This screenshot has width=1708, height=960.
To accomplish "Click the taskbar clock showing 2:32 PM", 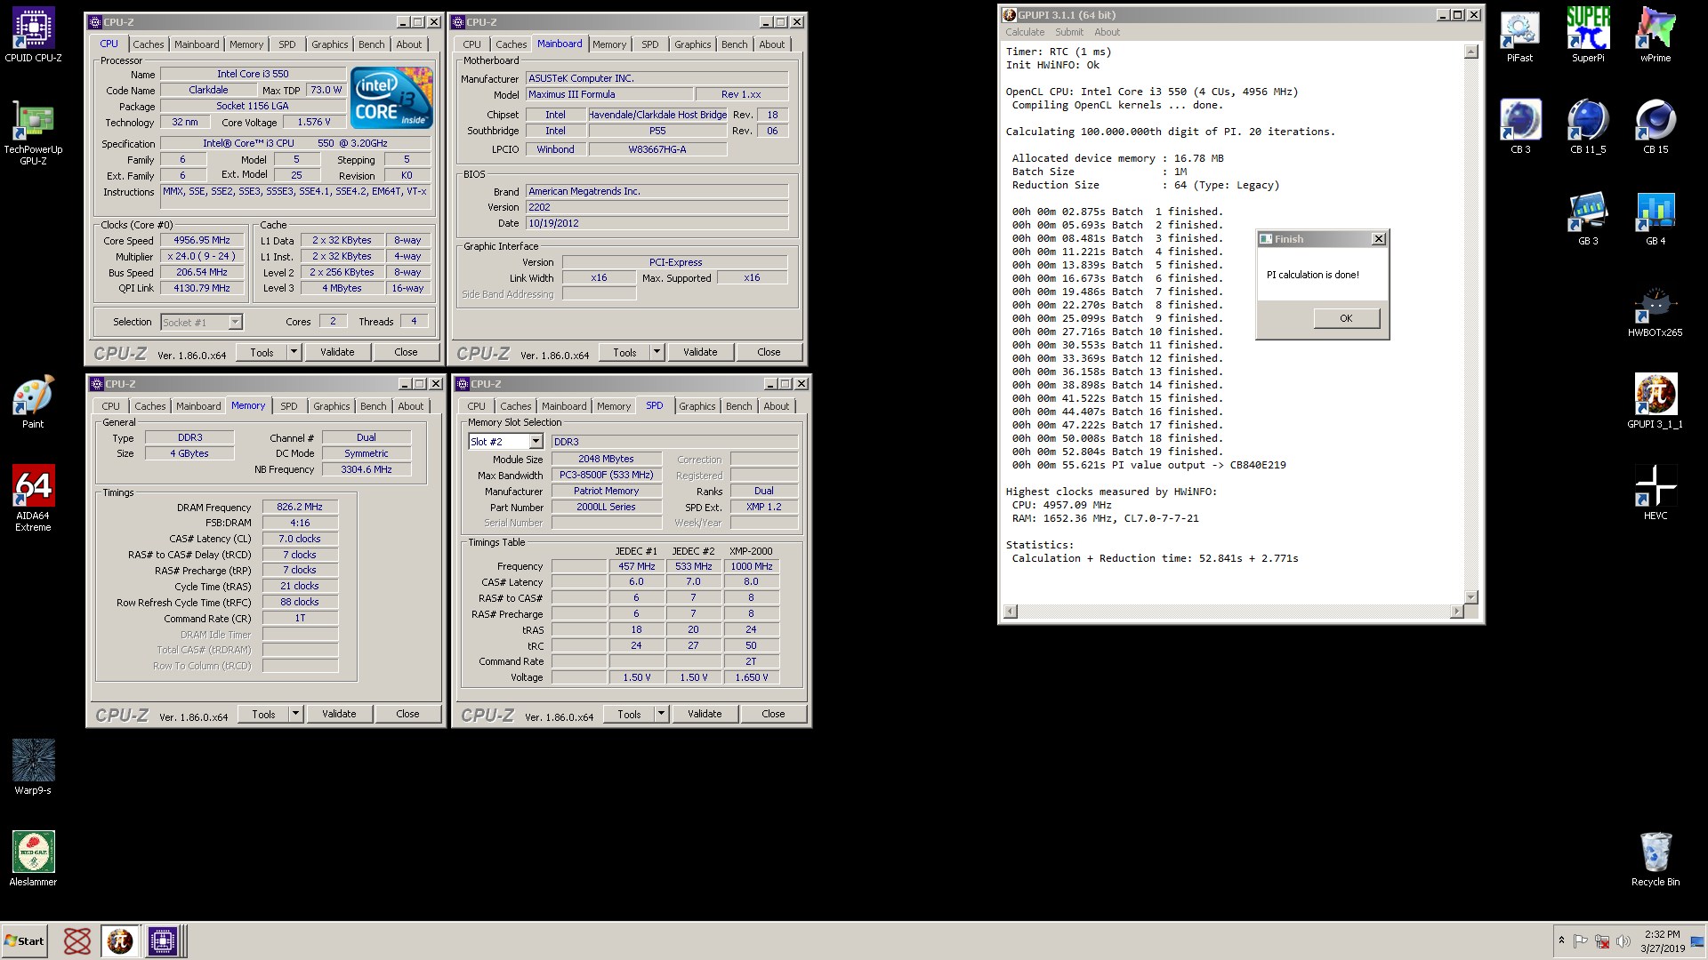I will (1663, 941).
